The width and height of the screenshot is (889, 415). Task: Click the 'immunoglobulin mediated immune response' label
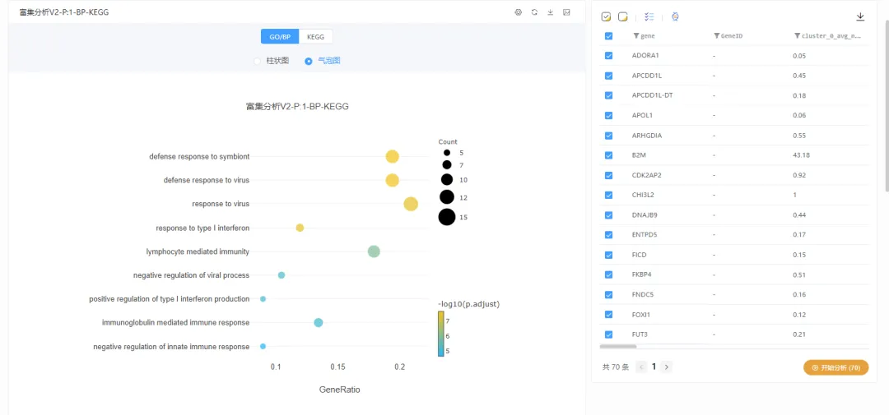click(x=176, y=323)
